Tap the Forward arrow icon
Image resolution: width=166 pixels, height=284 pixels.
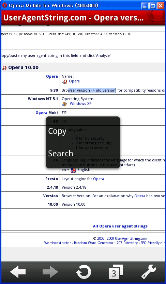50,272
